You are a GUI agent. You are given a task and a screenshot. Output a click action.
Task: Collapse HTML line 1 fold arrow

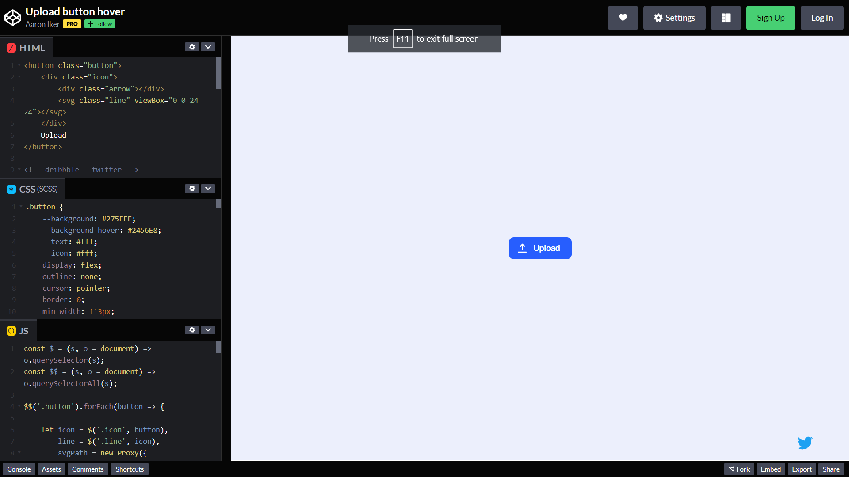click(19, 65)
